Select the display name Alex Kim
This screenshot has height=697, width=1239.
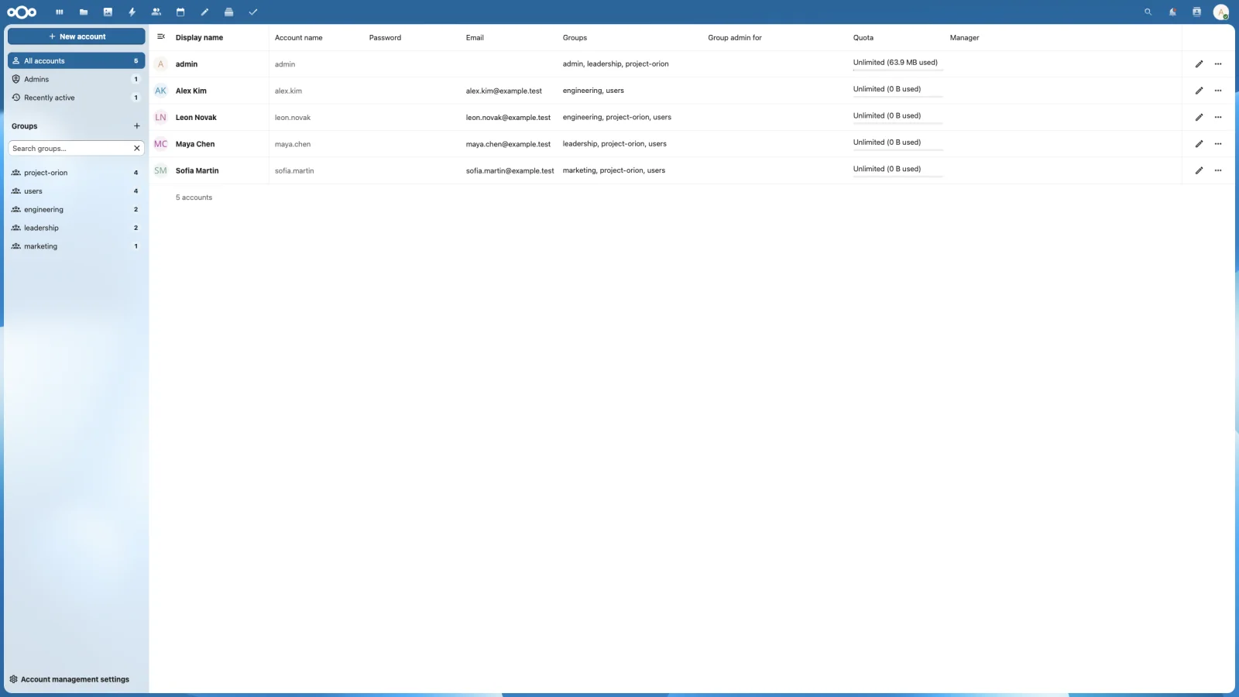191,91
